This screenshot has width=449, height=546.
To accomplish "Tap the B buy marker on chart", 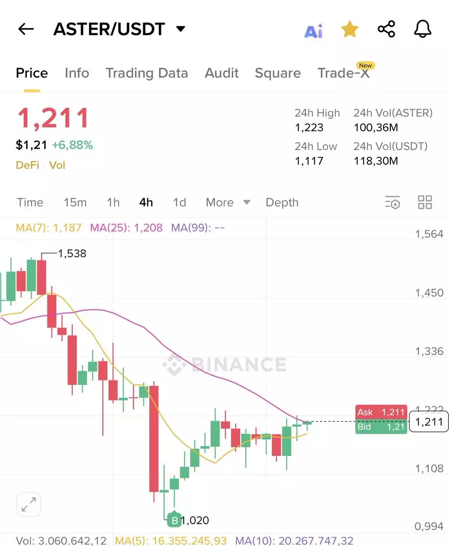I will tap(174, 520).
